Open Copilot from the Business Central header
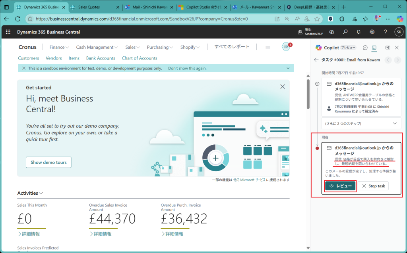407x253 pixels. (x=331, y=32)
